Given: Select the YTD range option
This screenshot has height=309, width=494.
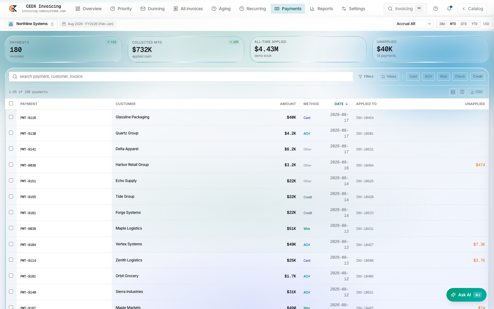Looking at the screenshot, I should tap(475, 24).
